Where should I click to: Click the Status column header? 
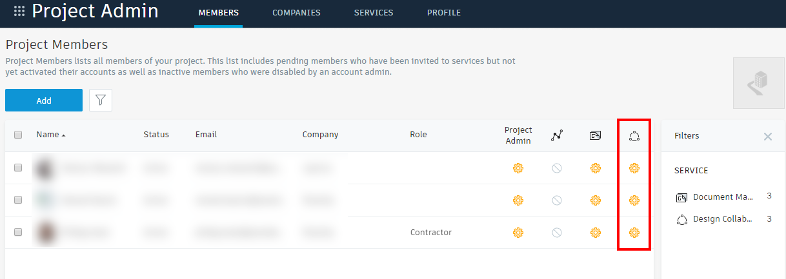(156, 135)
